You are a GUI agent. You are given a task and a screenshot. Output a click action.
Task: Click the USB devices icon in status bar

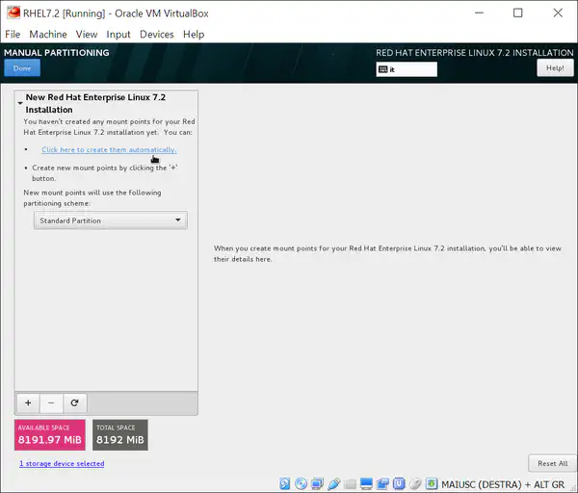(x=334, y=483)
